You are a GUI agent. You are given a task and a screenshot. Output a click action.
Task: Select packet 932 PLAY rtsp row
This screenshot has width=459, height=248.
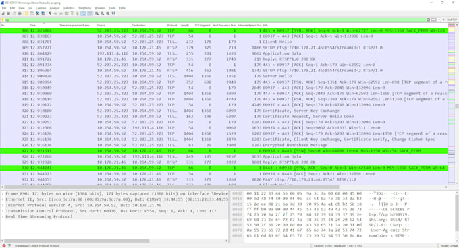click(224, 179)
